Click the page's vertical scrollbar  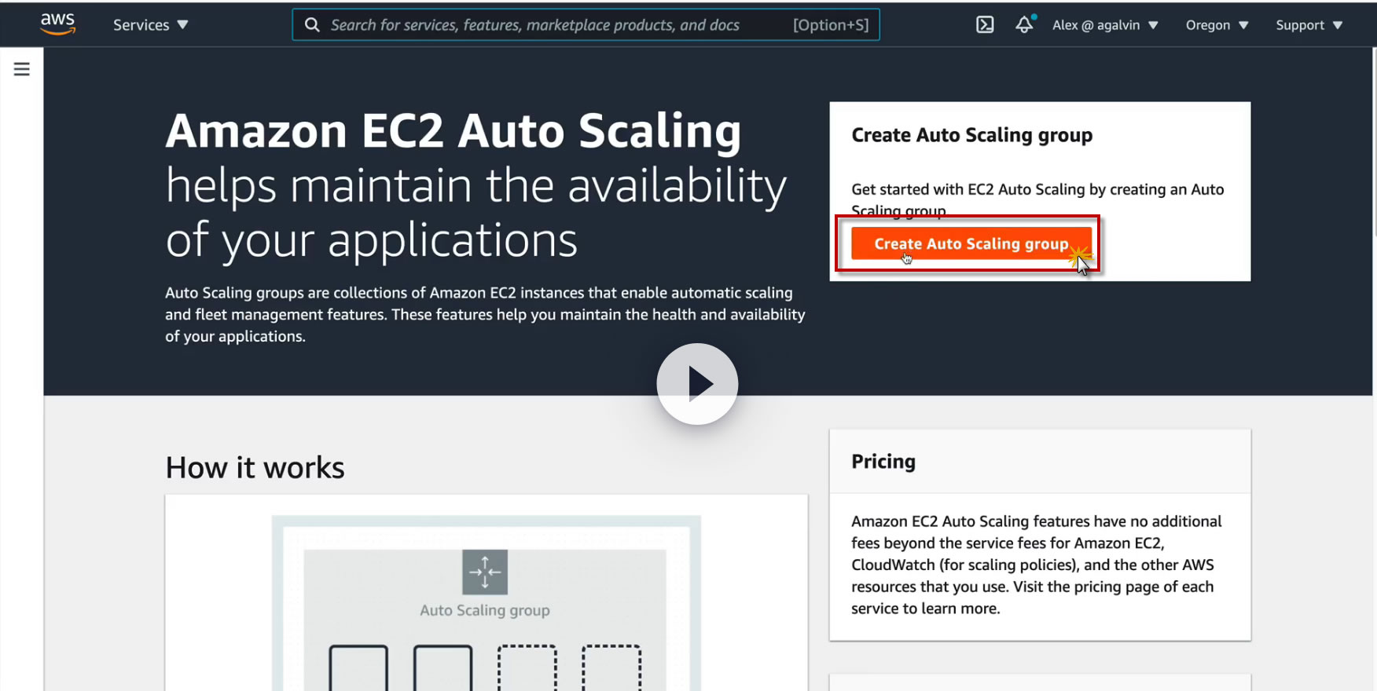tap(1373, 141)
